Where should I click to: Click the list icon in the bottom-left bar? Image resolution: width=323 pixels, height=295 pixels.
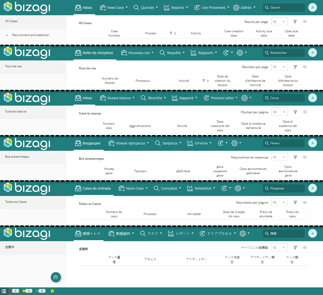[x=4, y=291]
